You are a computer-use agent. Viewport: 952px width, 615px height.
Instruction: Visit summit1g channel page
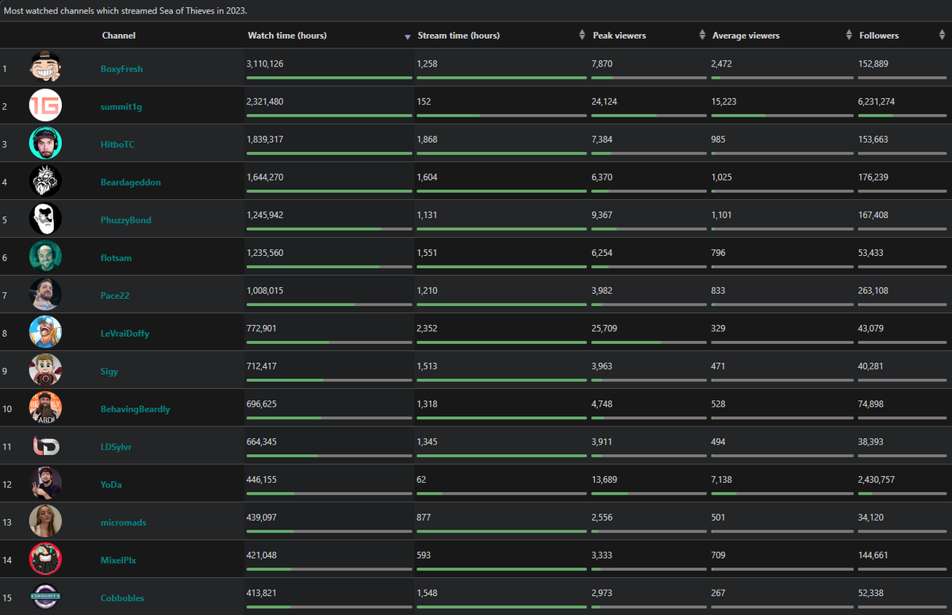(121, 107)
